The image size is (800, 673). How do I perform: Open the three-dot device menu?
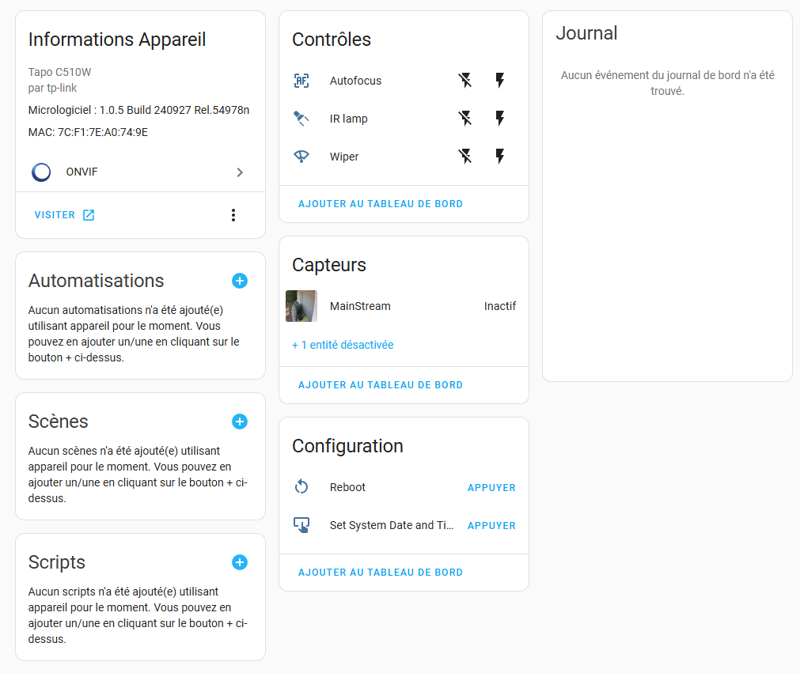click(x=233, y=215)
